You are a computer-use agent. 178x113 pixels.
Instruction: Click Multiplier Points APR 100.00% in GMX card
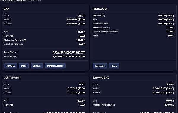click(x=81, y=40)
